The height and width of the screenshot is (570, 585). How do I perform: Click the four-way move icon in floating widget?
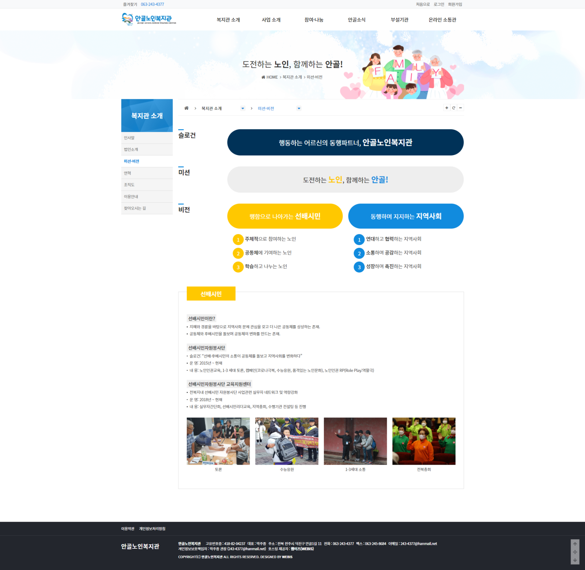(575, 552)
